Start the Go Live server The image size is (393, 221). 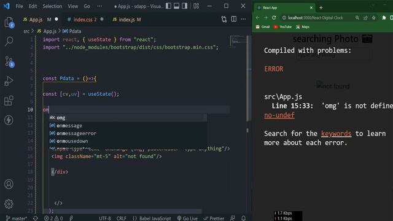pos(187,219)
